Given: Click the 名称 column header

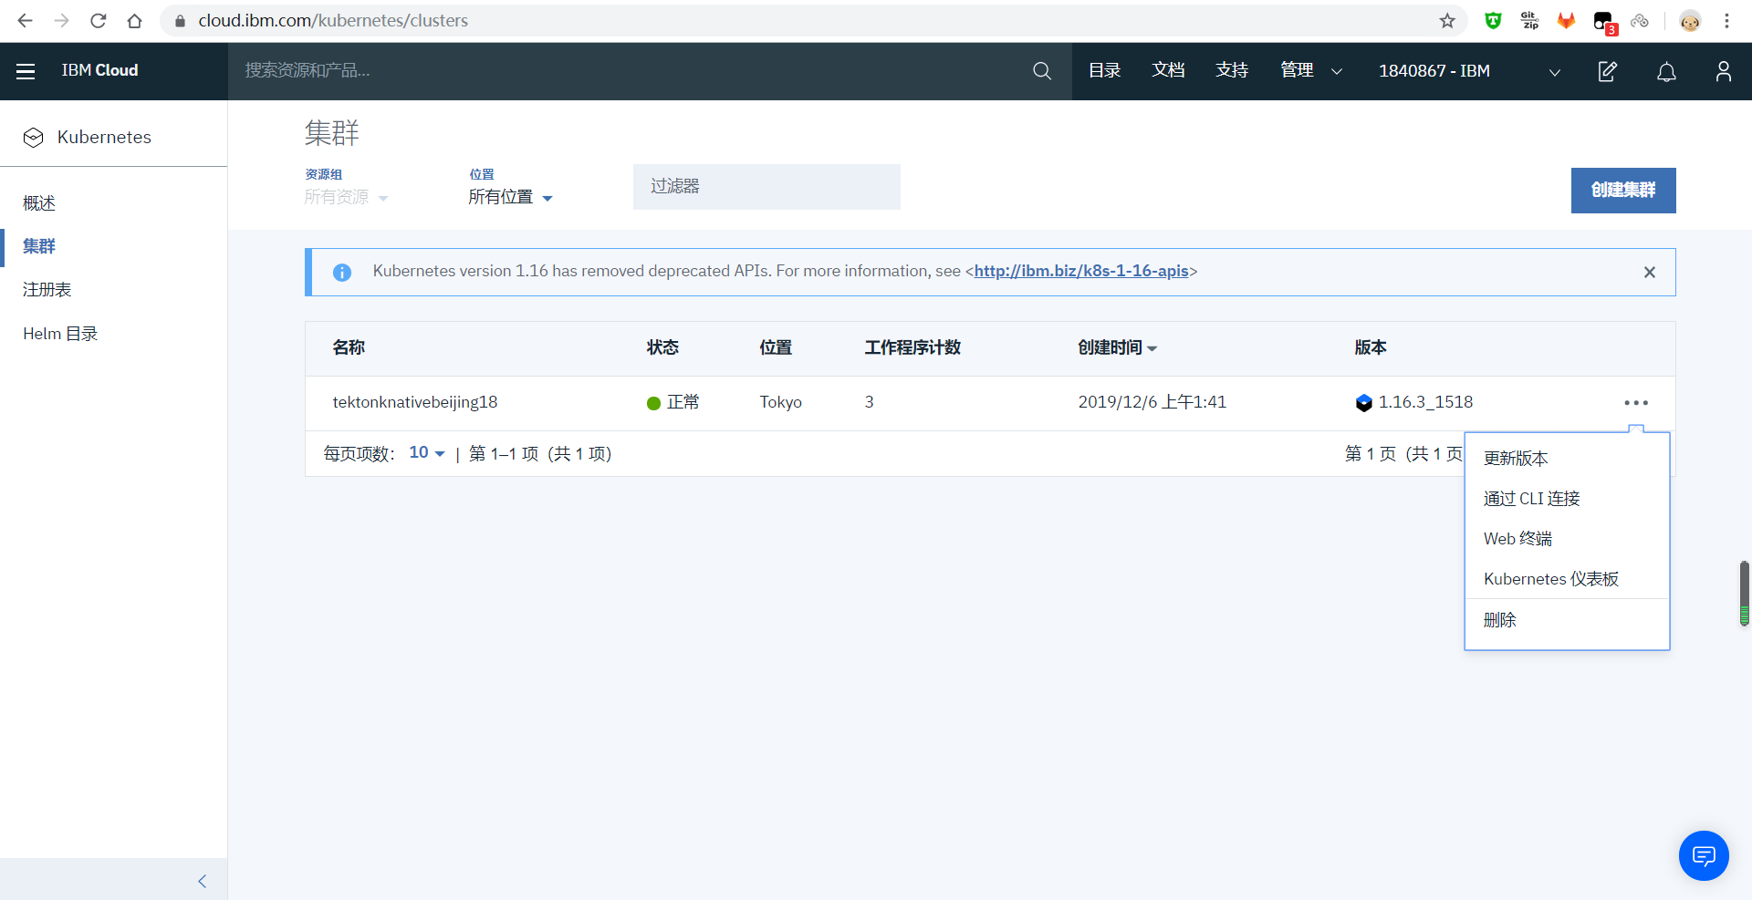Looking at the screenshot, I should 349,347.
